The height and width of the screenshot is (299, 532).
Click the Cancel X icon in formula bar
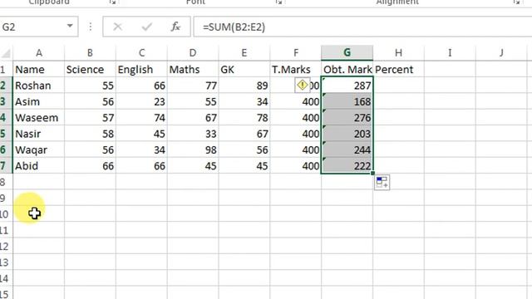118,27
